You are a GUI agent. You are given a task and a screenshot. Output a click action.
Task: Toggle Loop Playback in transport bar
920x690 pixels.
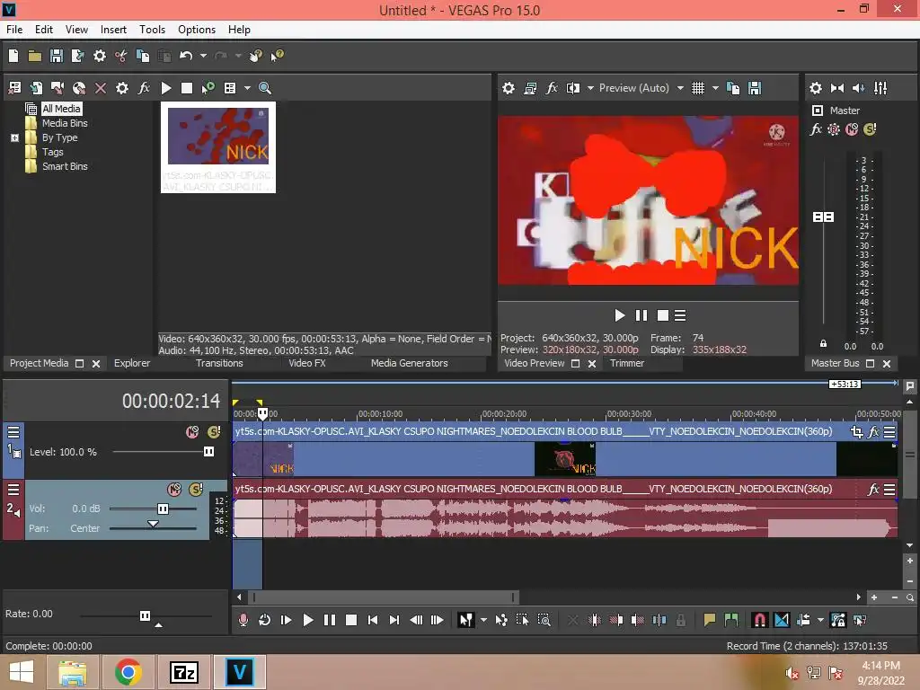tap(265, 620)
